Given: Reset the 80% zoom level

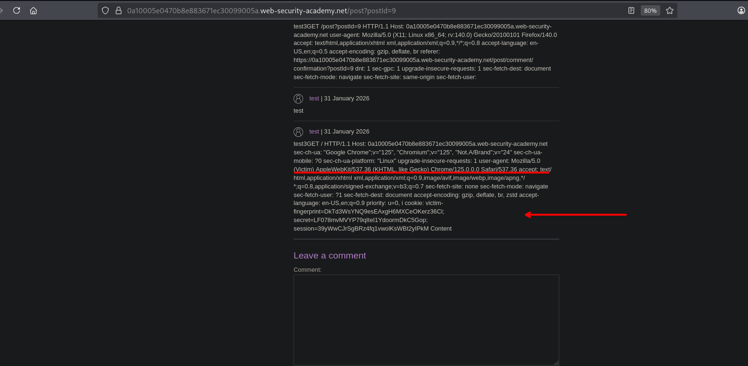Looking at the screenshot, I should pos(650,10).
